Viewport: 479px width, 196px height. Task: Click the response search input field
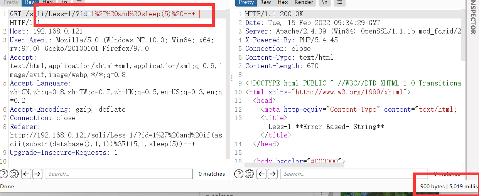coord(354,174)
